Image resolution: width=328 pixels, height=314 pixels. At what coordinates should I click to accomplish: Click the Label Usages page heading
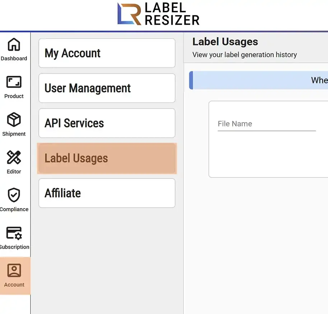pyautogui.click(x=225, y=42)
